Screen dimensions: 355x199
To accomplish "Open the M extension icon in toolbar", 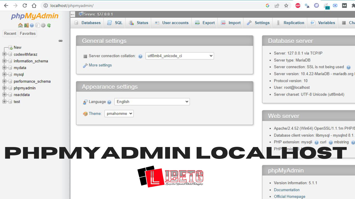I will click(344, 6).
